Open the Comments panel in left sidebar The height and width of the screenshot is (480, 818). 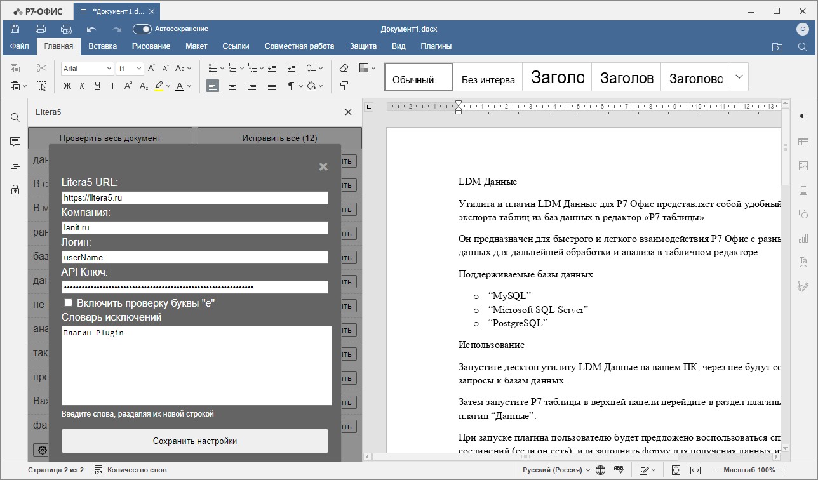[15, 142]
